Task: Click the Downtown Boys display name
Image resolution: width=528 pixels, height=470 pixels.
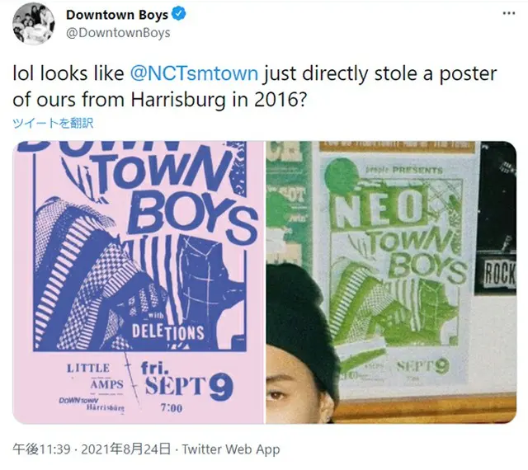Action: (117, 15)
